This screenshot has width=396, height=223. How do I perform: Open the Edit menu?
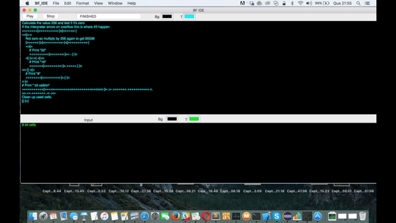(x=67, y=3)
